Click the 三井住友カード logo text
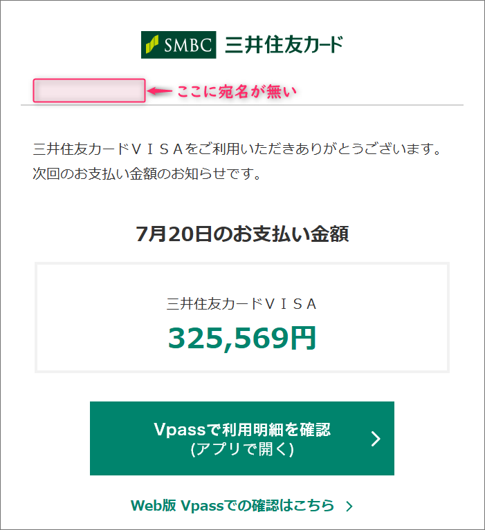The height and width of the screenshot is (530, 485). (284, 45)
